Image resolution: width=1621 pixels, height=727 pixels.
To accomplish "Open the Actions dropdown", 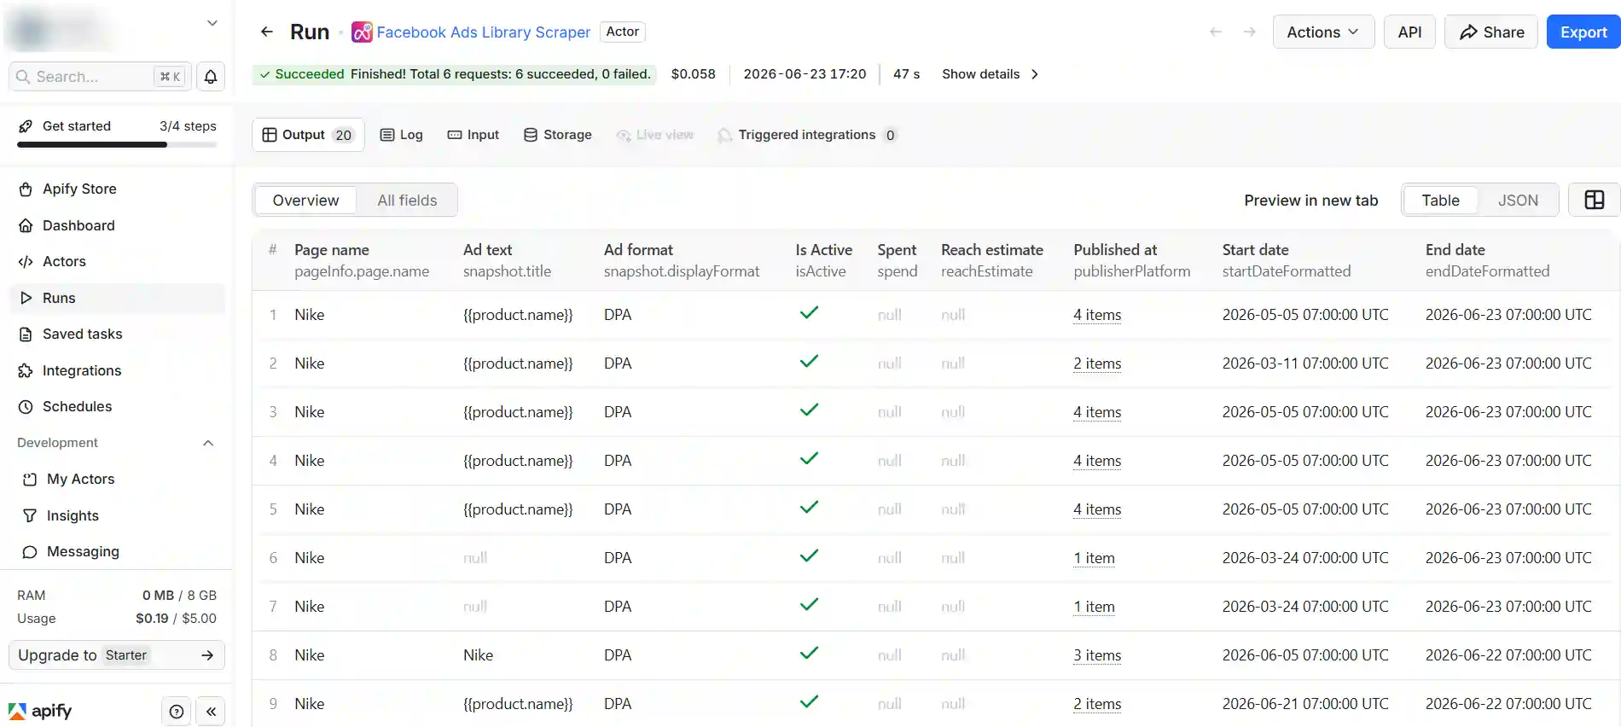I will point(1323,32).
